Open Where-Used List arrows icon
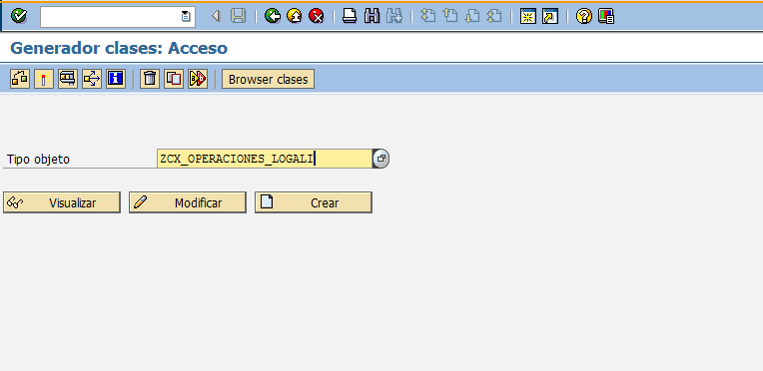The image size is (763, 371). pos(92,79)
